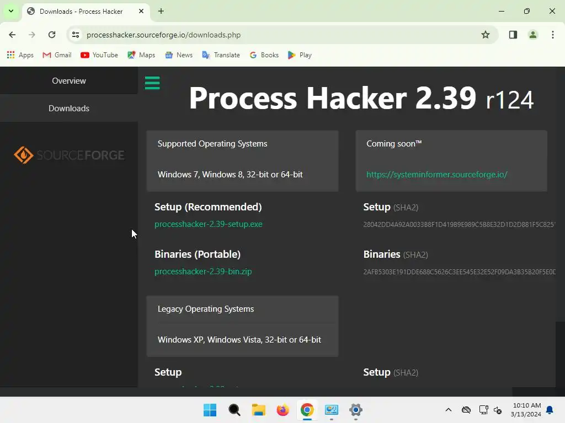This screenshot has width=565, height=423.
Task: Reload the Process Hacker downloads page
Action: coord(52,35)
